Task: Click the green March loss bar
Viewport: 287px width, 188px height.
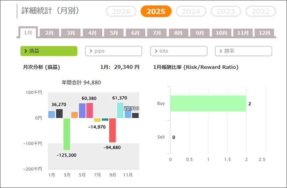Action: 67,134
